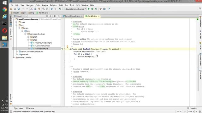Start Debug with the bug icon
The width and height of the screenshot is (202, 113).
92,9
